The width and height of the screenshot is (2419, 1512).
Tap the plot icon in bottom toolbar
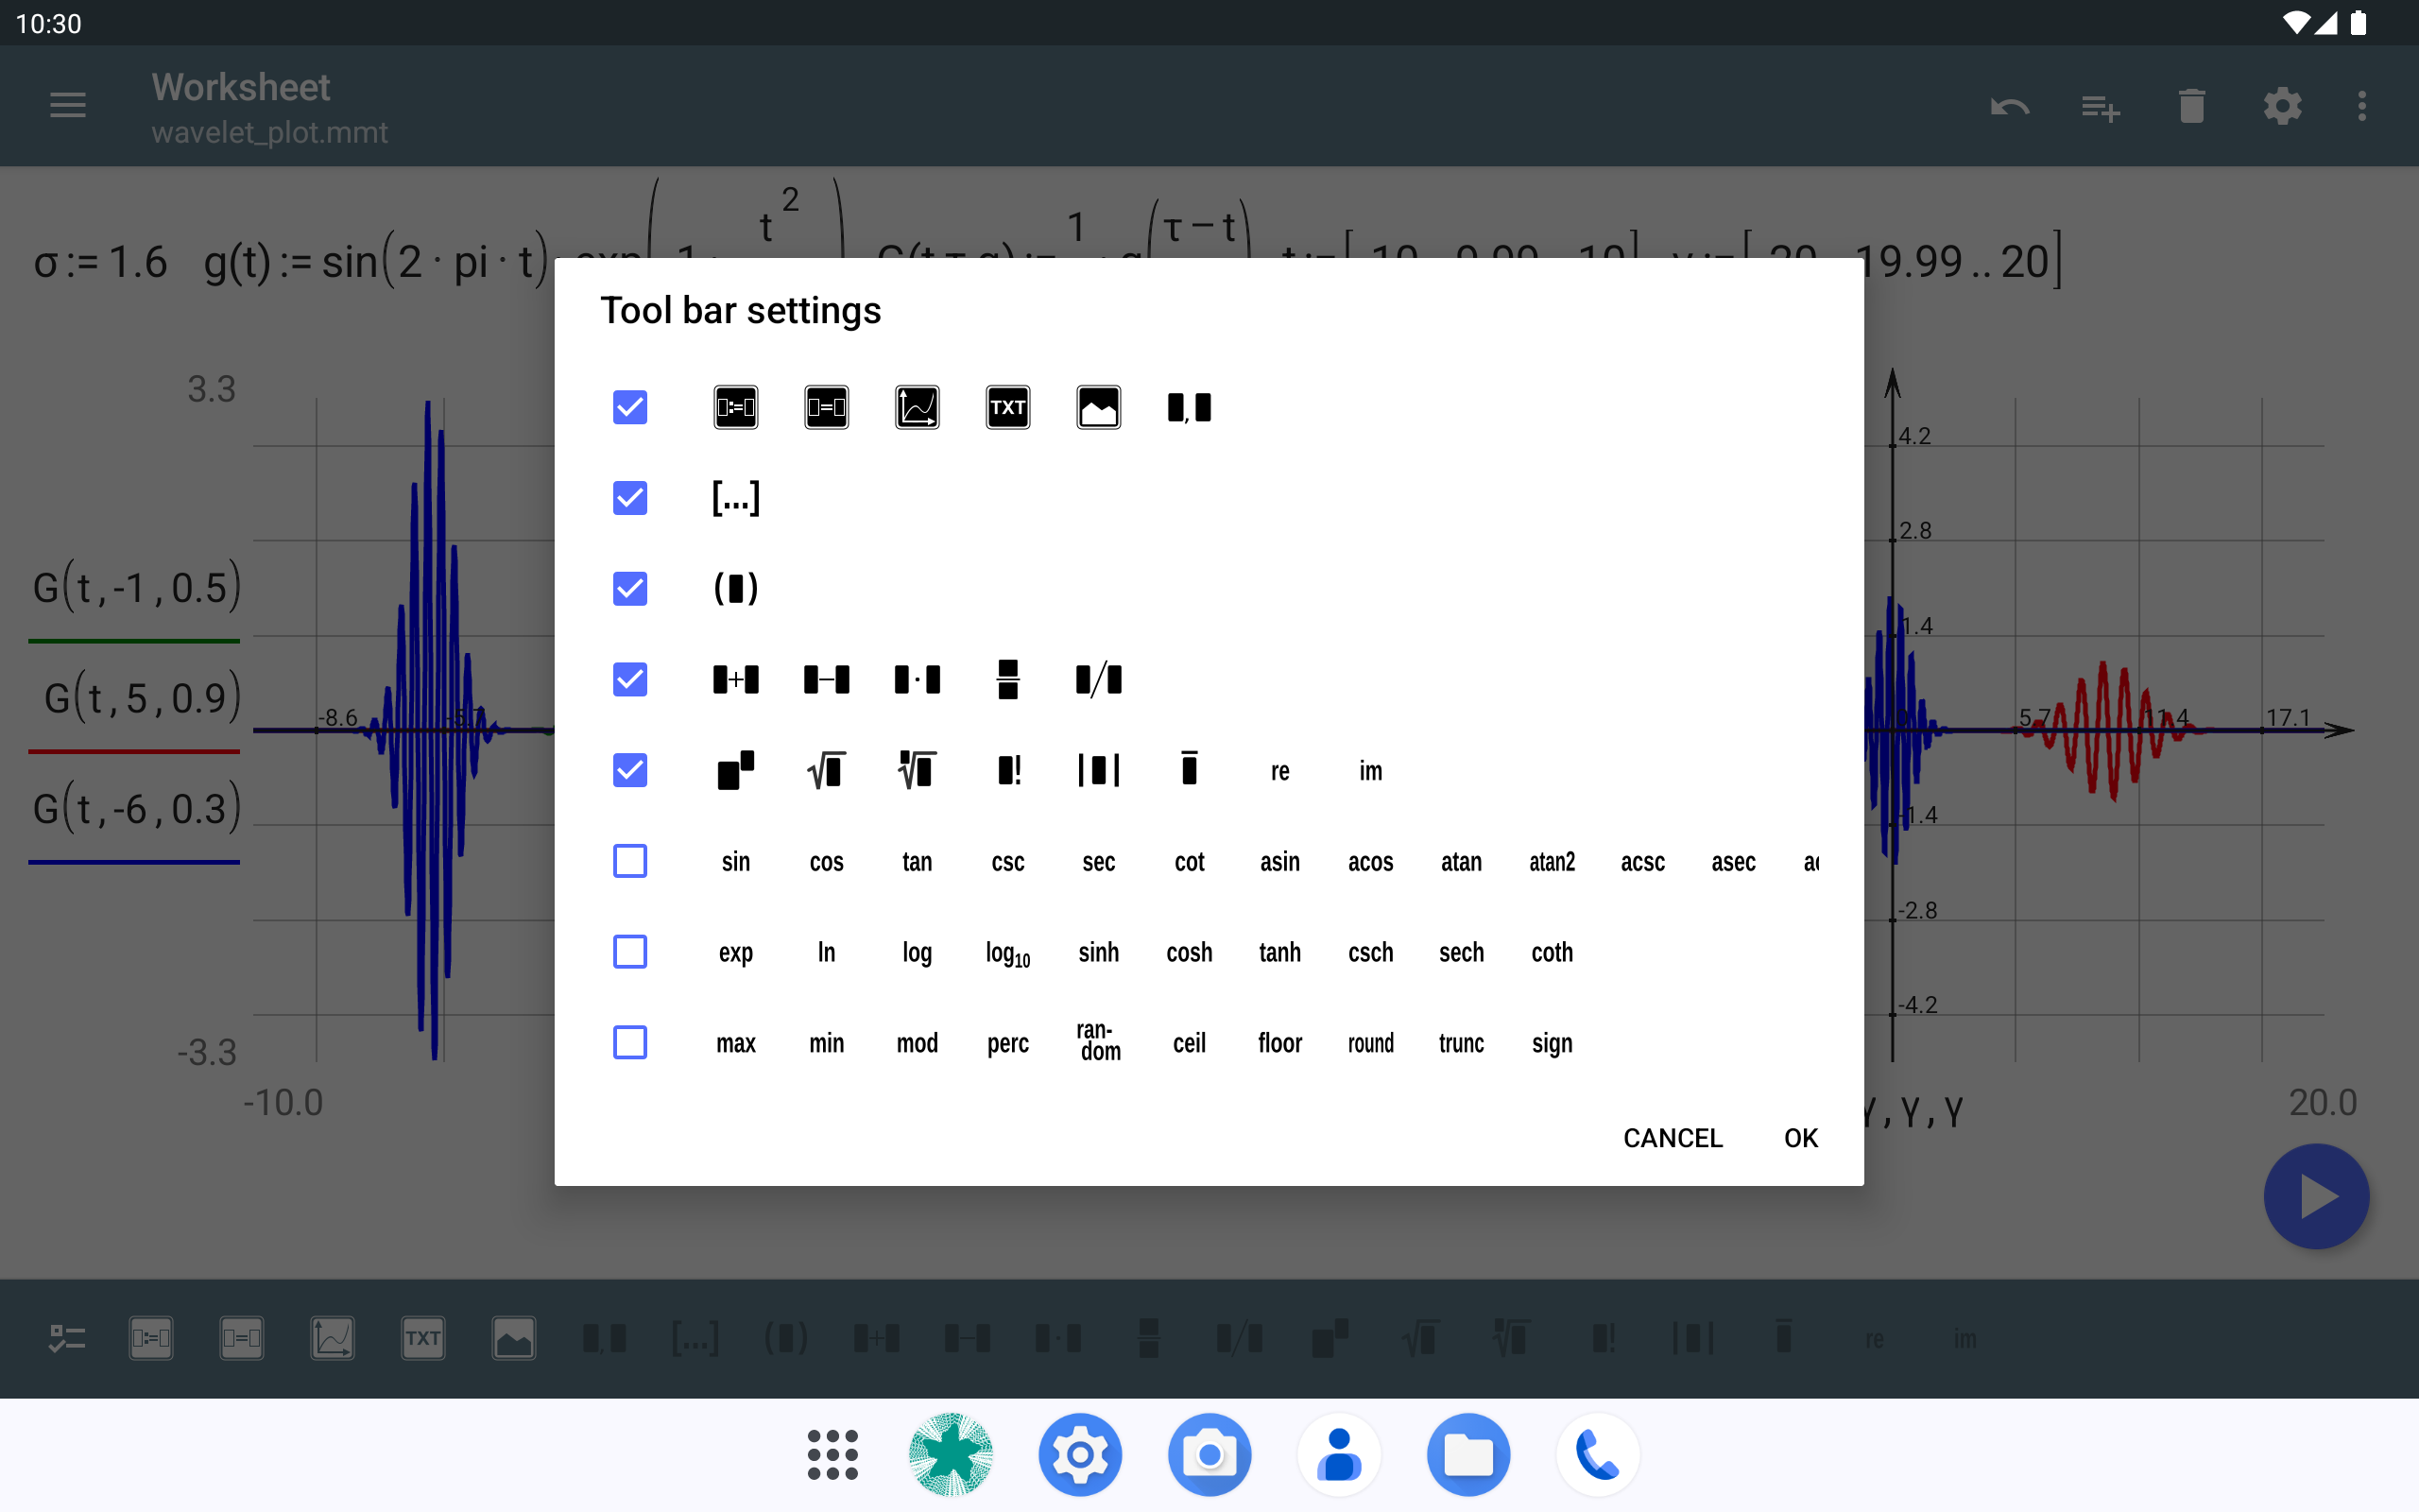pyautogui.click(x=332, y=1339)
